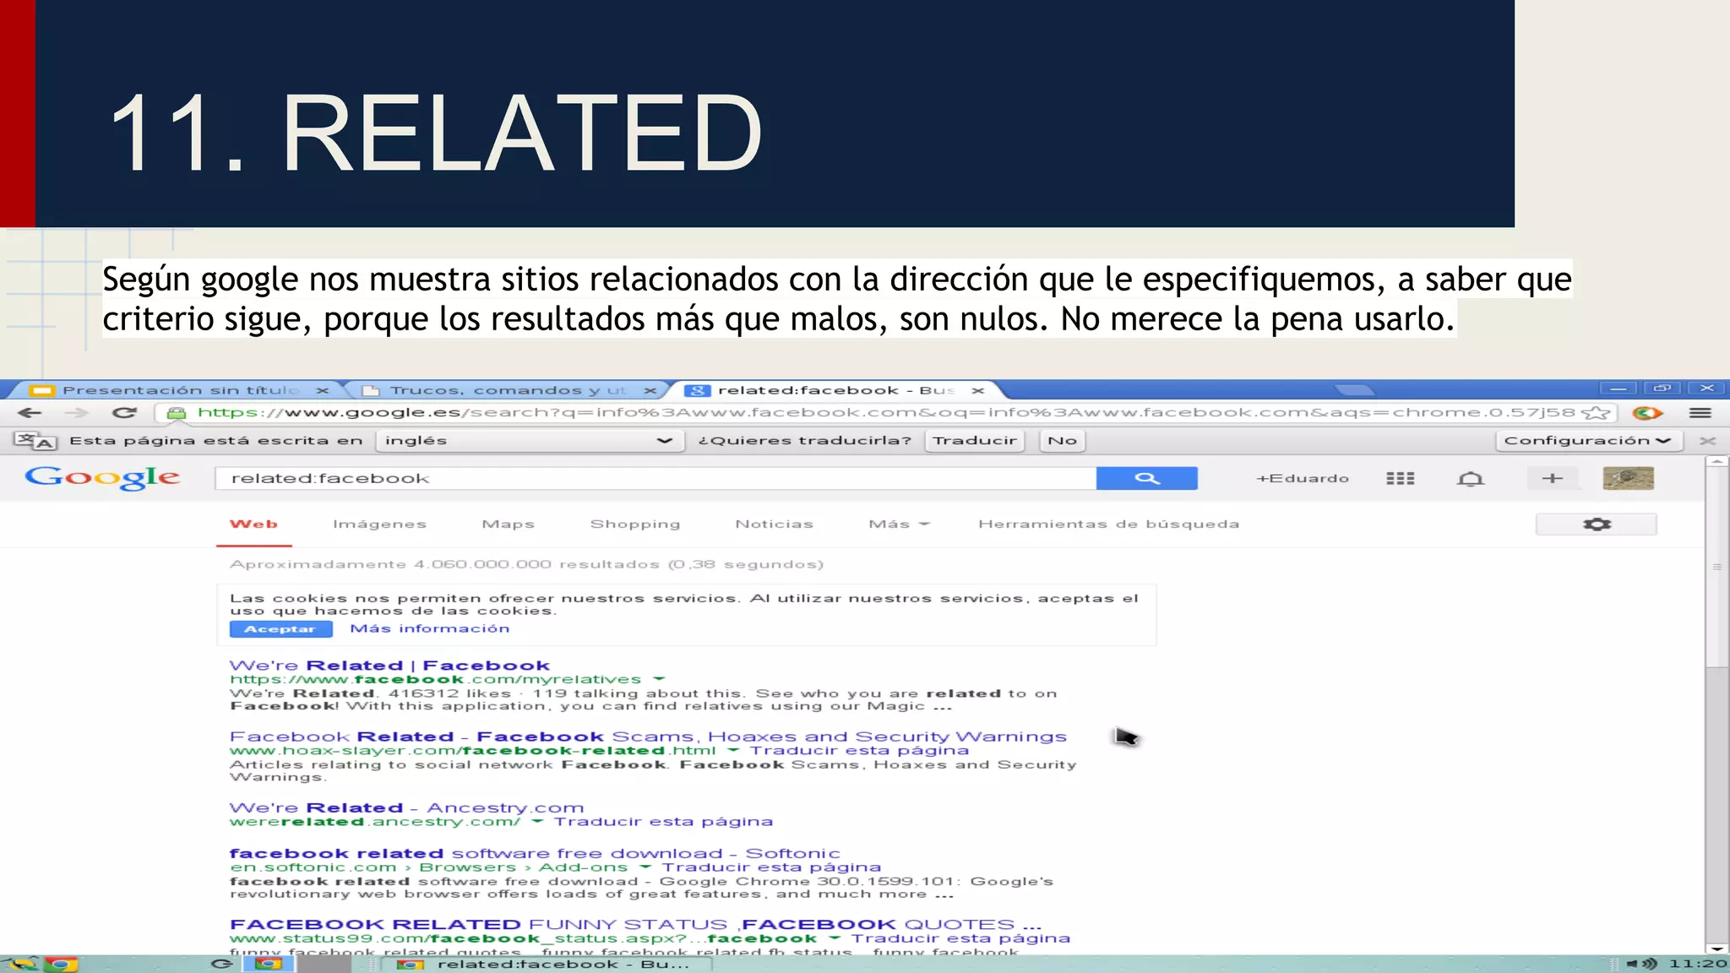
Task: Click the taskbar volume icon
Action: pyautogui.click(x=1642, y=964)
